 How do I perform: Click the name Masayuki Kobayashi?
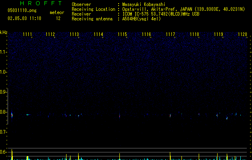point(144,4)
